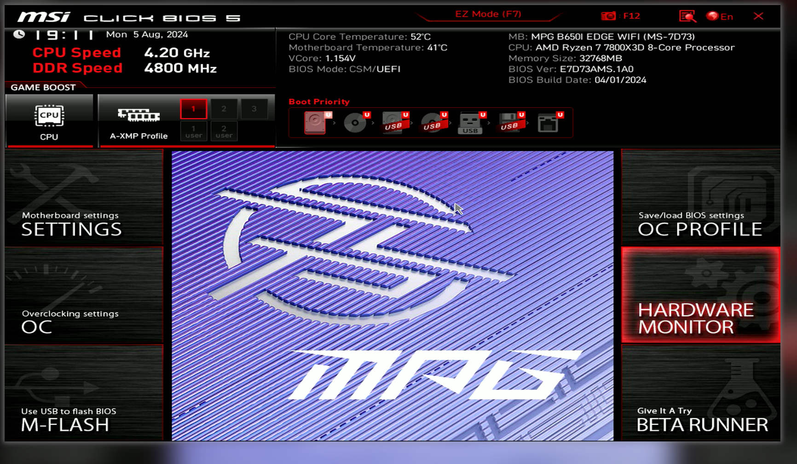Click Memory Size 32768MB text
Viewport: 797px width, 464px height.
565,58
